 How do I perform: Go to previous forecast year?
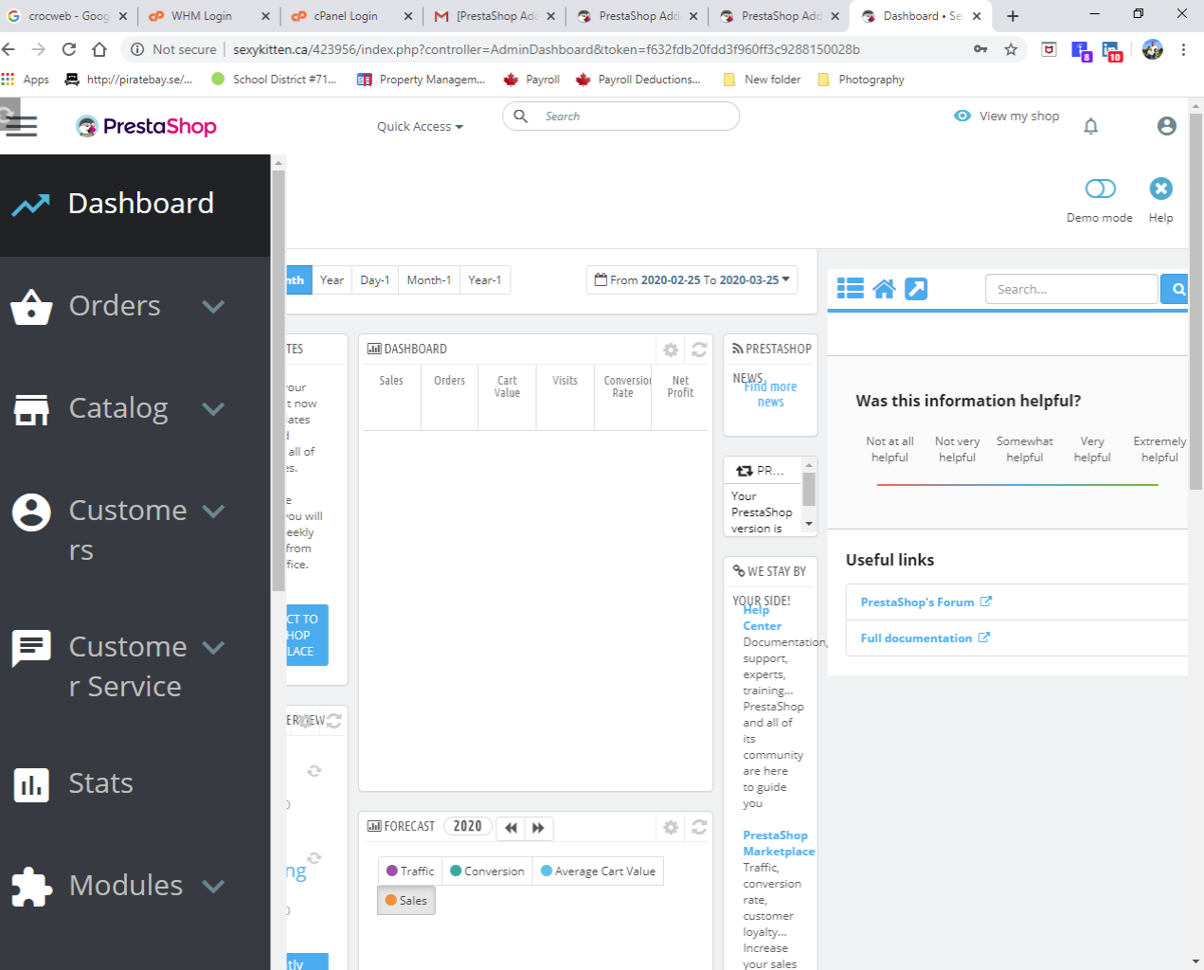511,828
